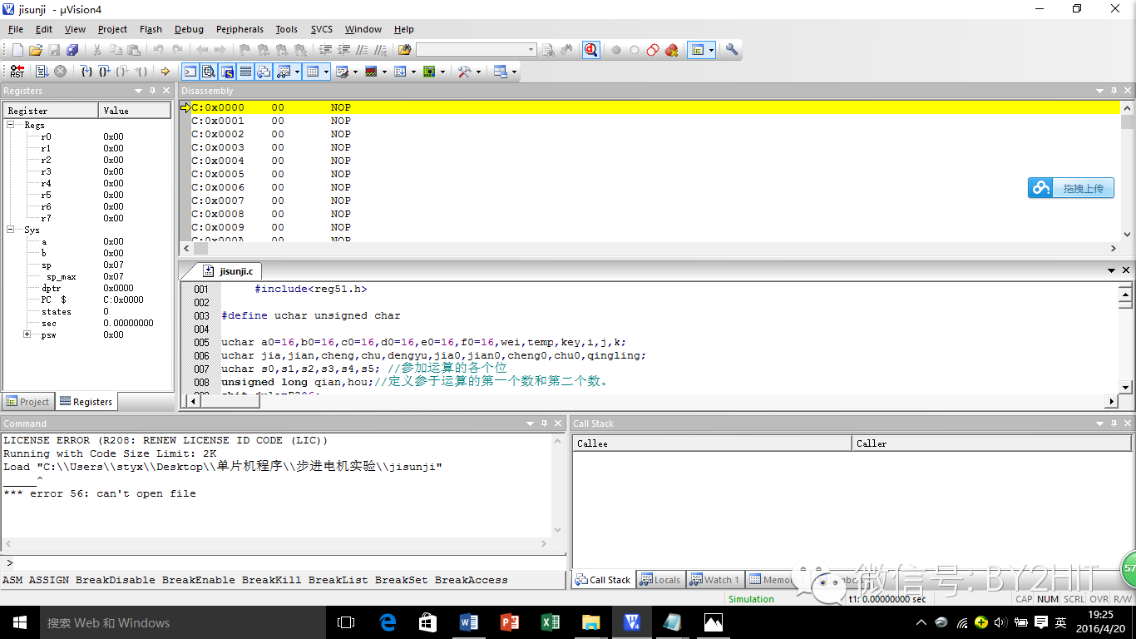Open Watch windows dropdown arrow
This screenshot has width=1136, height=639.
click(297, 72)
